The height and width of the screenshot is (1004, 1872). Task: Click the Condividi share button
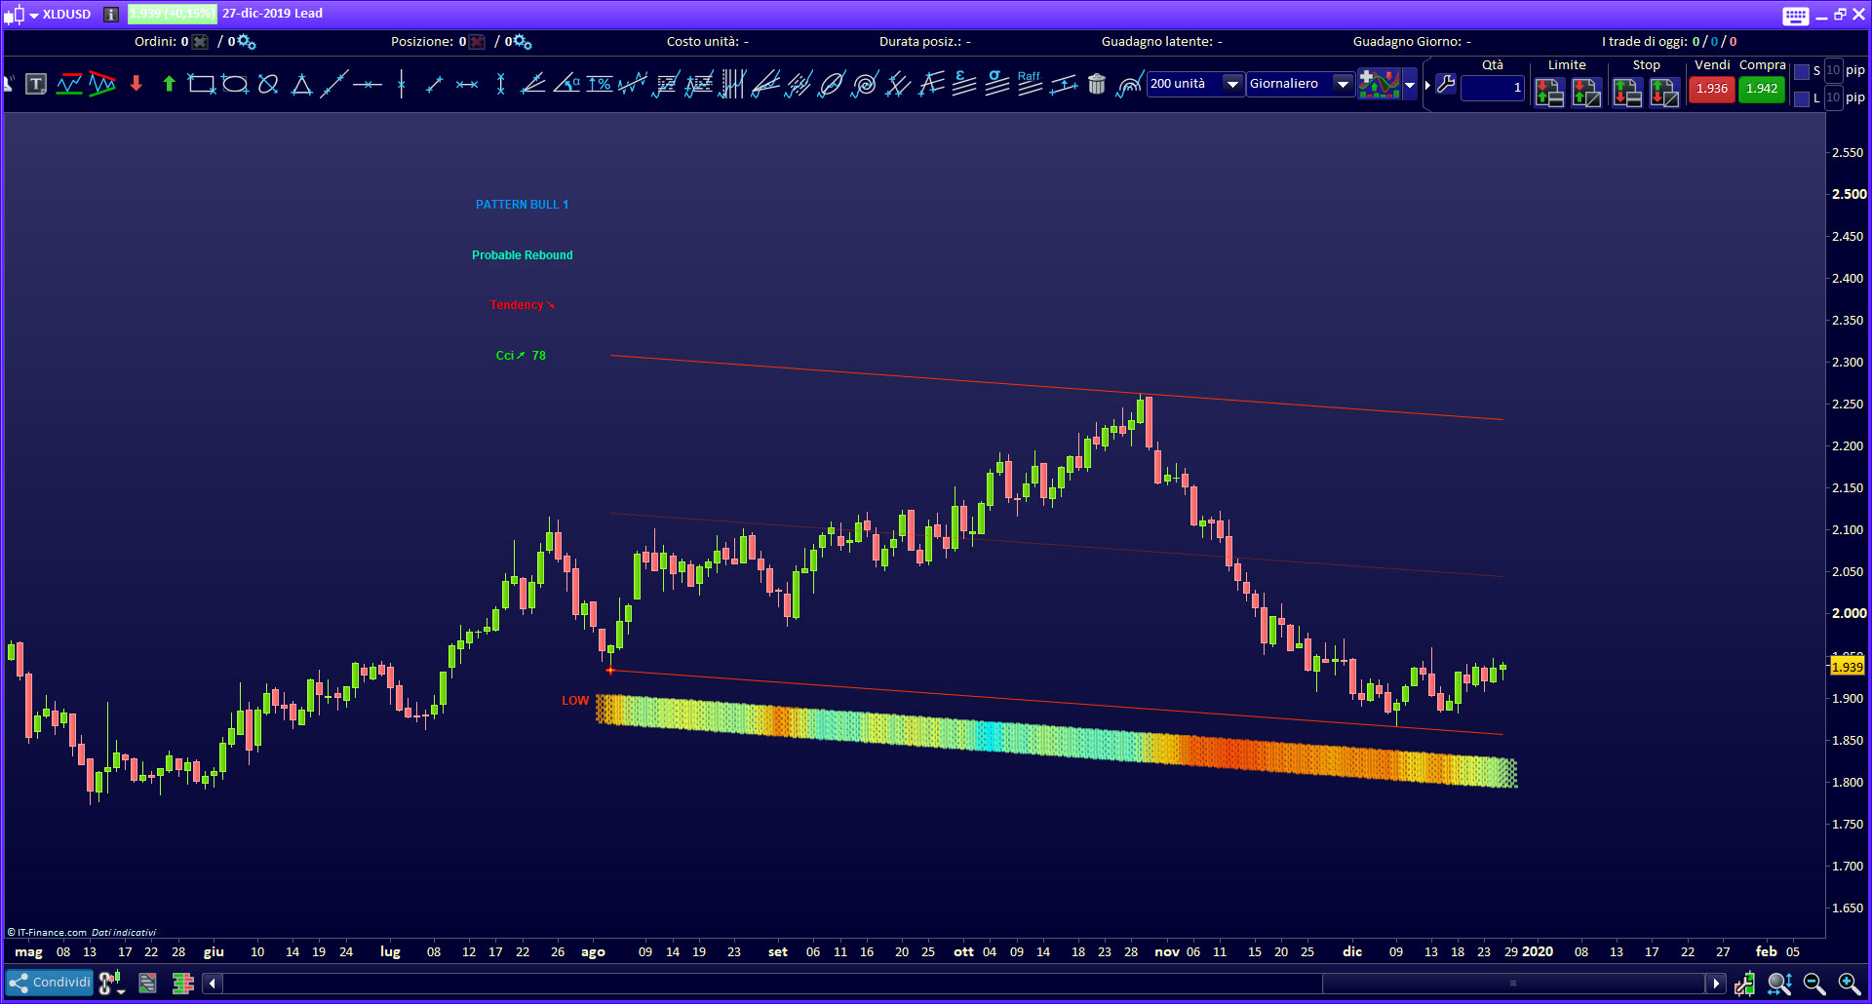(x=50, y=983)
